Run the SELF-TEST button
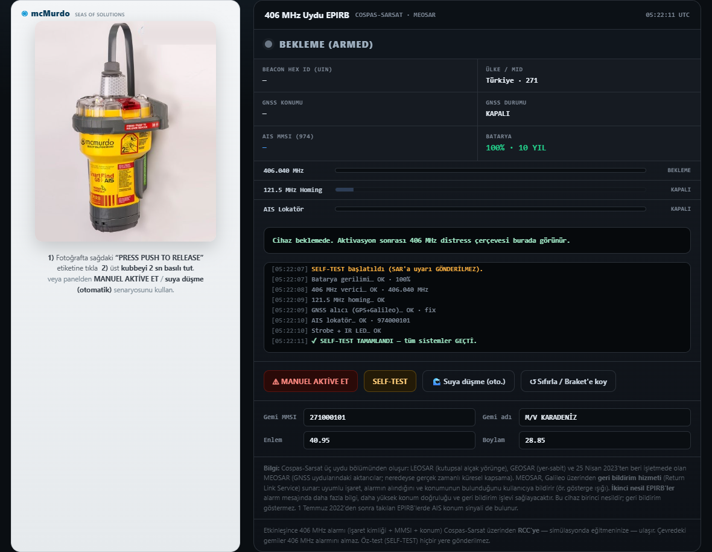Viewport: 712px width, 552px height. (390, 381)
